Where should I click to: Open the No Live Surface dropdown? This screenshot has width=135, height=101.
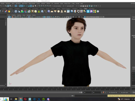point(57,6)
